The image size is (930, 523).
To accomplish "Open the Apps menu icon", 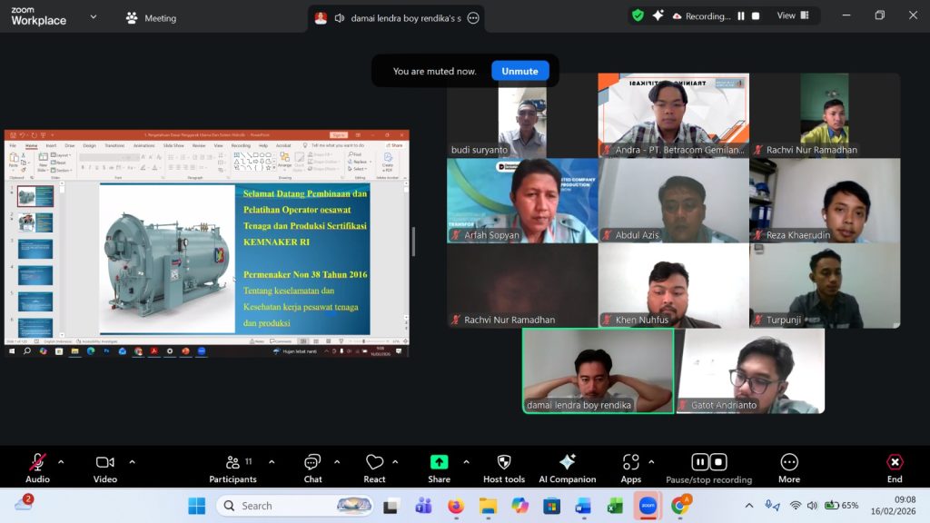I will 630,462.
